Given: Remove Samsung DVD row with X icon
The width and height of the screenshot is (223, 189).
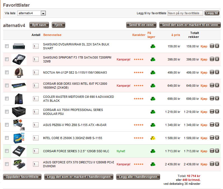Looking at the screenshot, I should pos(217,46).
